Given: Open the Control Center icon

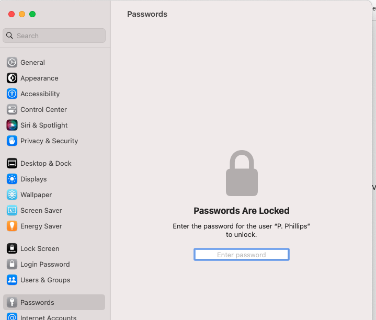Looking at the screenshot, I should [x=12, y=109].
